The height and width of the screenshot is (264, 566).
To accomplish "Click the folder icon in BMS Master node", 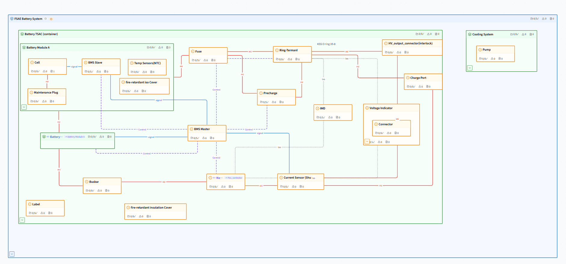I will point(192,138).
